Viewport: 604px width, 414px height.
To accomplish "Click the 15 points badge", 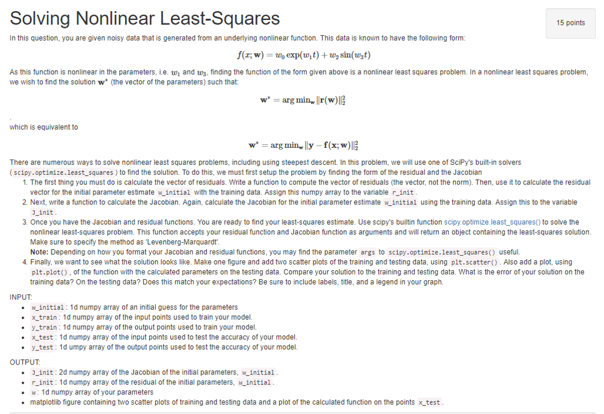I will tap(570, 24).
